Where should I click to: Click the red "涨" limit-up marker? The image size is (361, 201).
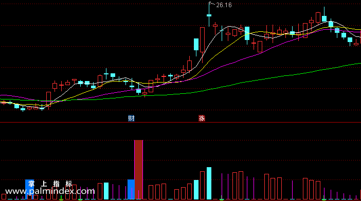click(202, 118)
